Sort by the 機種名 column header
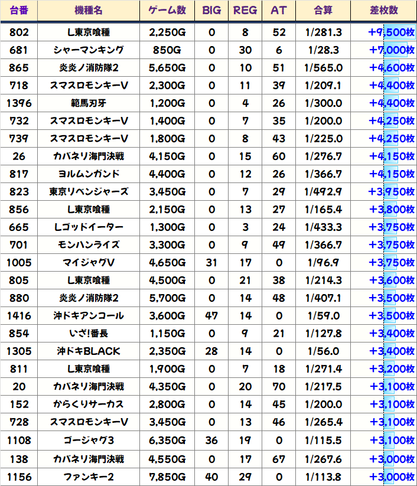Viewport: 417px width, 486px height. point(89,11)
